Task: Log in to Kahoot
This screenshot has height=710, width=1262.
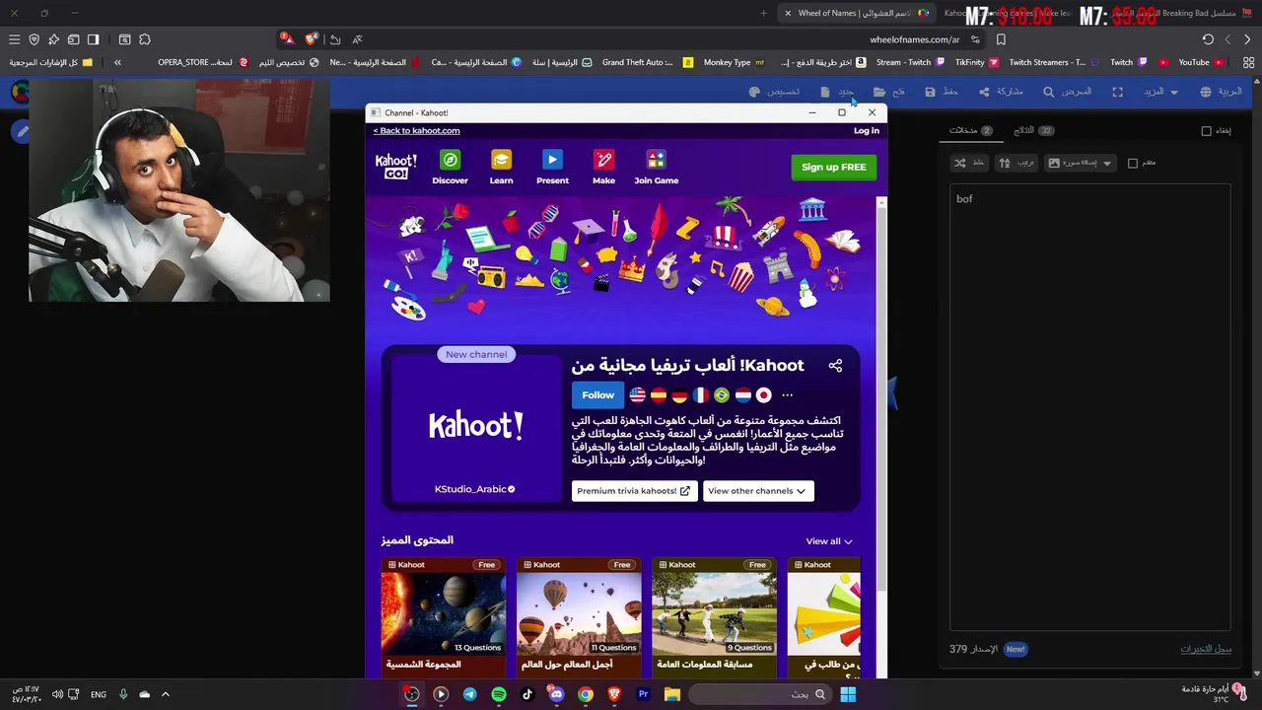Action: 866,130
